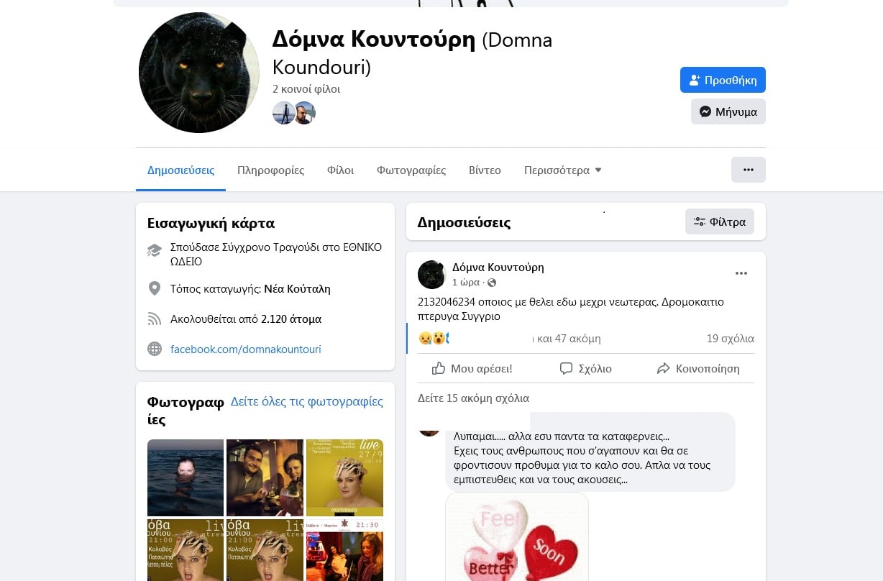Click the black panther profile picture

tap(198, 73)
